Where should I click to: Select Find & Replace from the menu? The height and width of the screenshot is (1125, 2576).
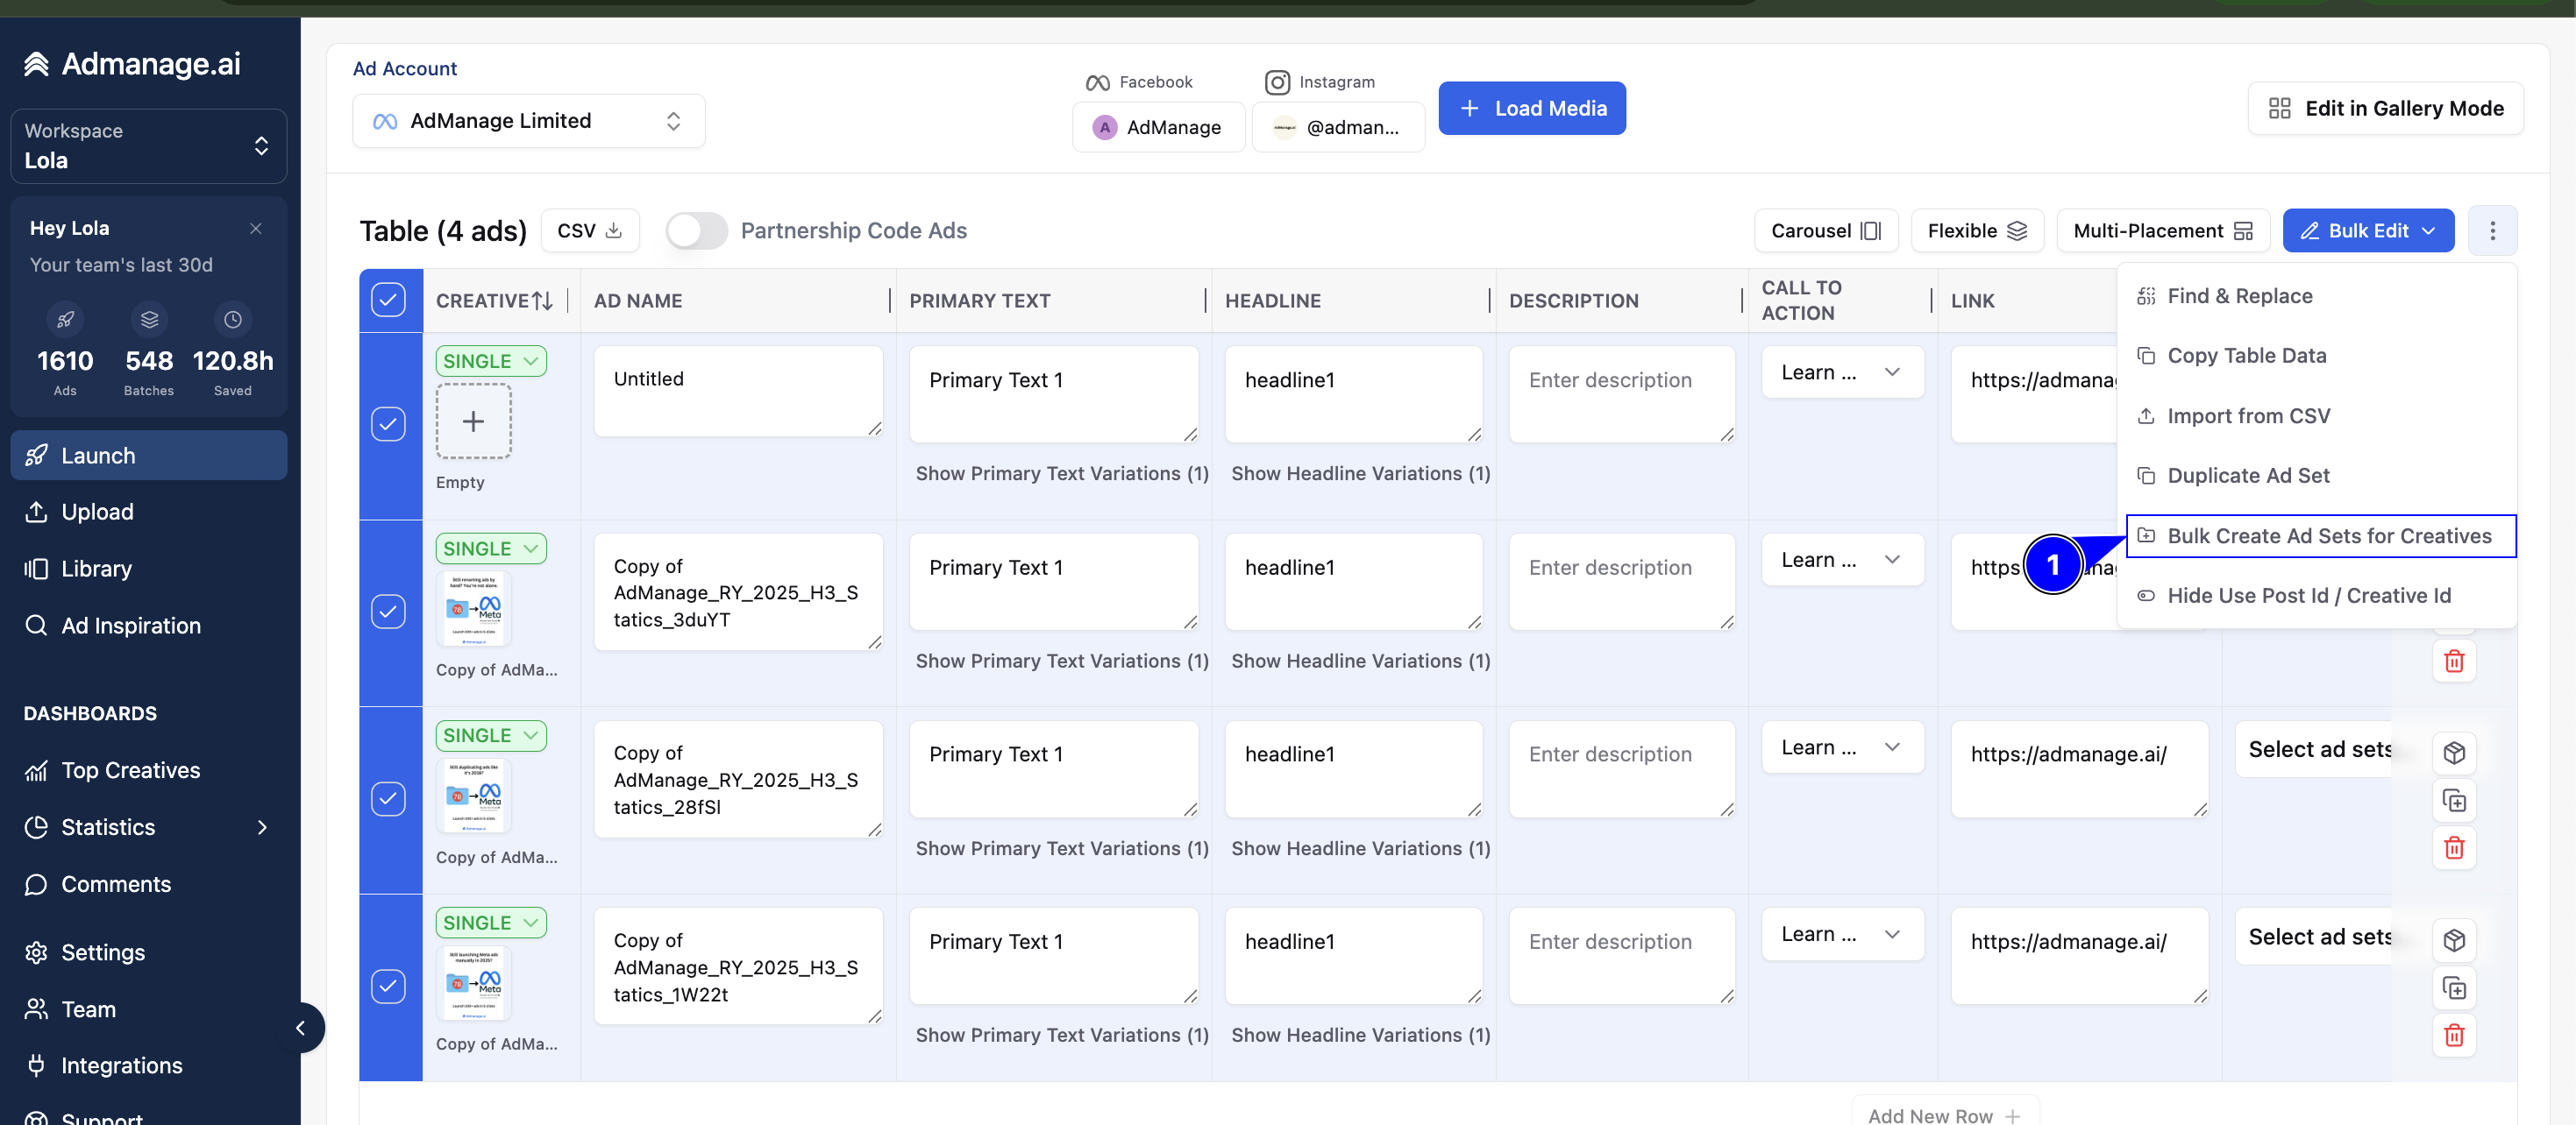[x=2239, y=296]
